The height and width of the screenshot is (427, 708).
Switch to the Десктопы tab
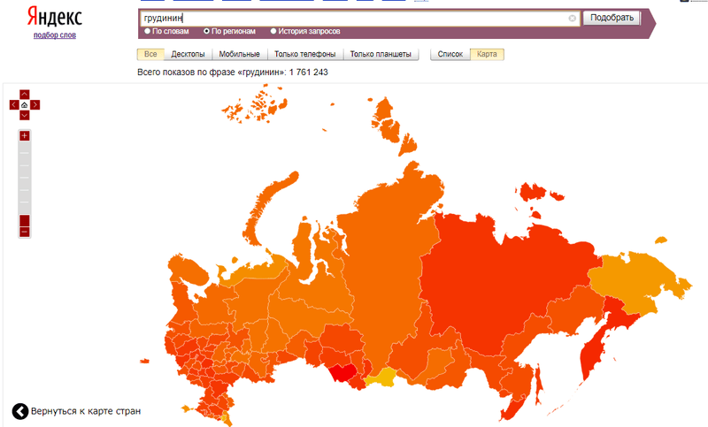pyautogui.click(x=188, y=54)
